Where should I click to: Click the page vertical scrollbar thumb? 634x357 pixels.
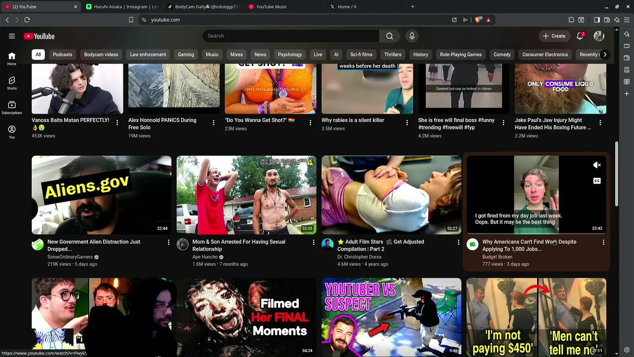click(617, 174)
